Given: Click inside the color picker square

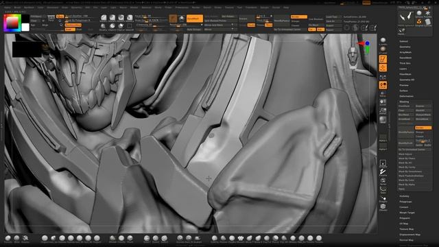Looking at the screenshot, I should pyautogui.click(x=12, y=23).
